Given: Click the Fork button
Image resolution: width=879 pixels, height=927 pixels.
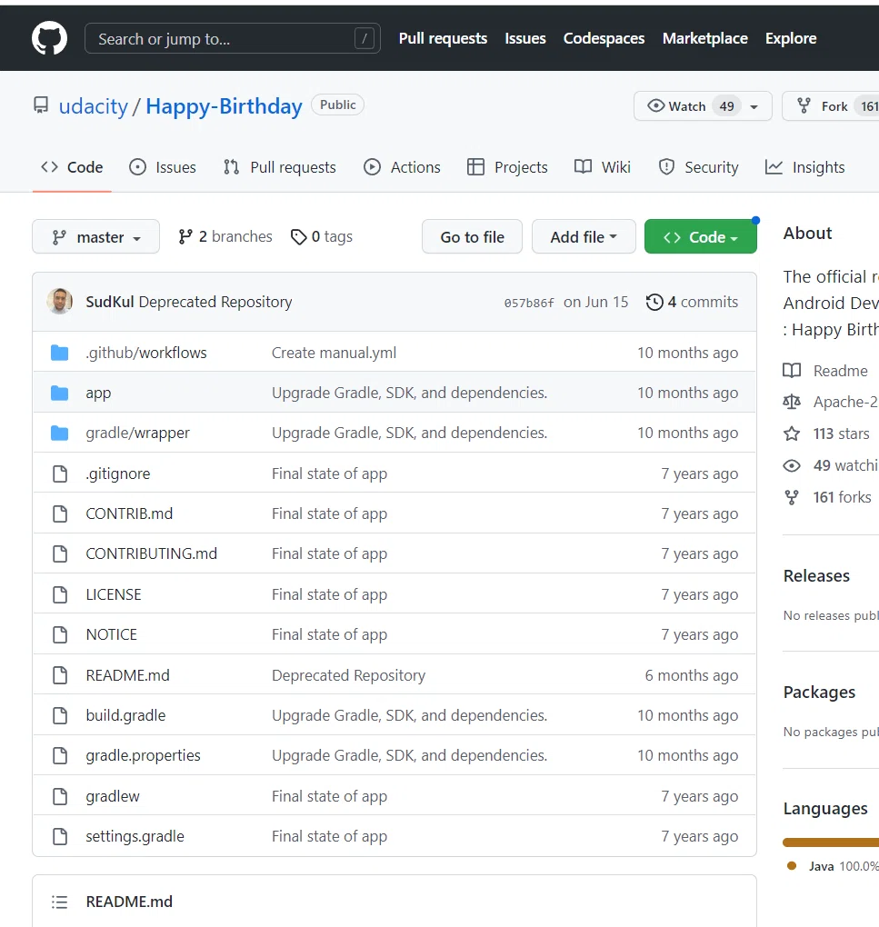Looking at the screenshot, I should [831, 105].
